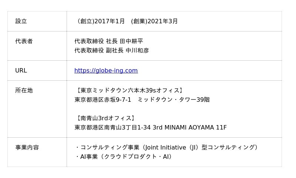The image size is (296, 178).
Task: Click the 代表者 row label
Action: coord(24,41)
